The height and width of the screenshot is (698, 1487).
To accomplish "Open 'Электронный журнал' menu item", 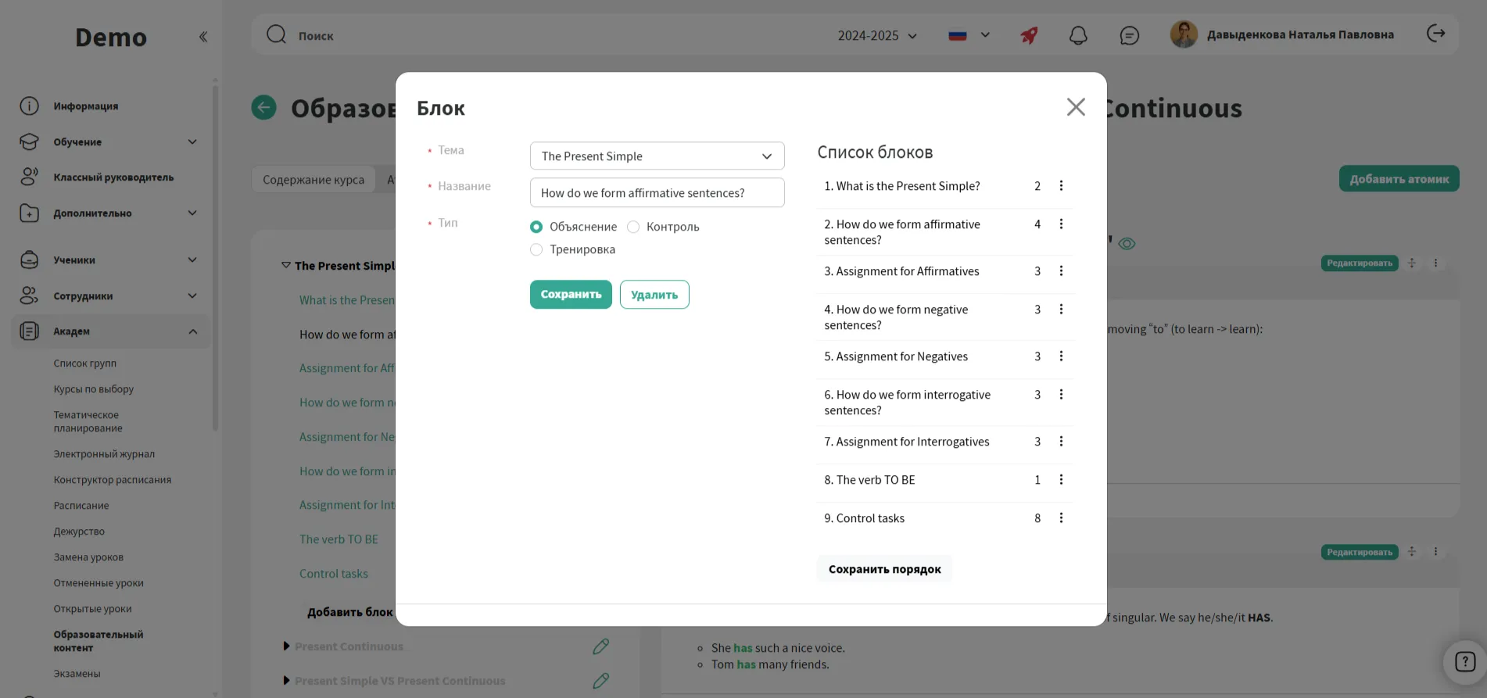I will (104, 454).
